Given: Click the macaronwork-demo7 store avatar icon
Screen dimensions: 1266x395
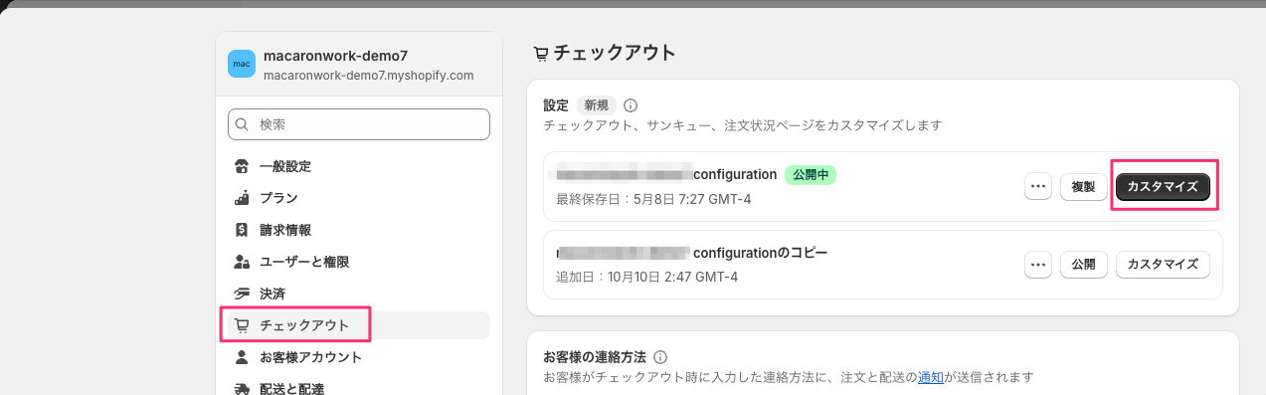Looking at the screenshot, I should (242, 64).
